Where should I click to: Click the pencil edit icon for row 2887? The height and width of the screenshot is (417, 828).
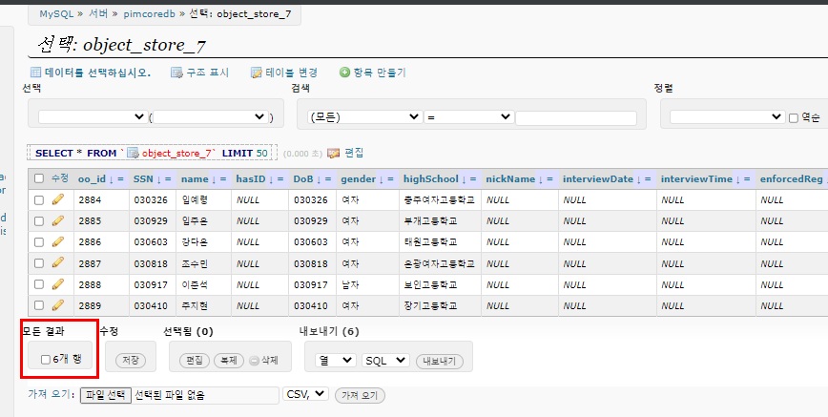pyautogui.click(x=57, y=262)
